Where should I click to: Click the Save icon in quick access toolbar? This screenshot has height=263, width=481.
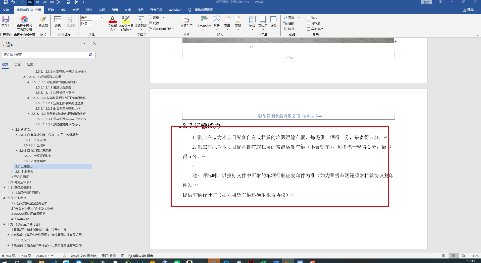pyautogui.click(x=6, y=2)
